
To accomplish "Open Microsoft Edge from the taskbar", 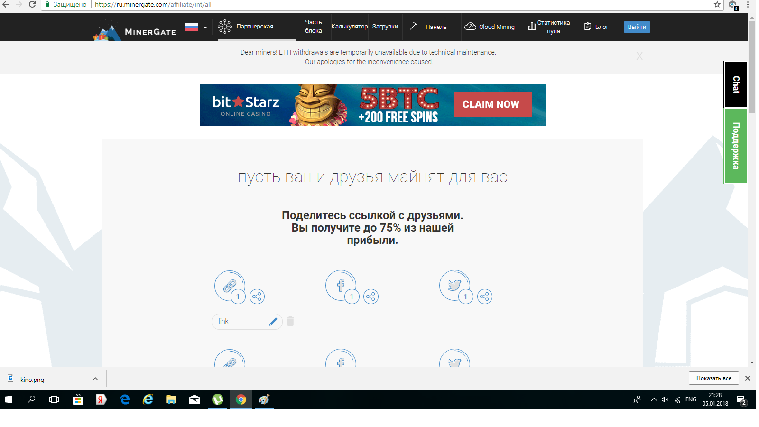I will pos(125,399).
